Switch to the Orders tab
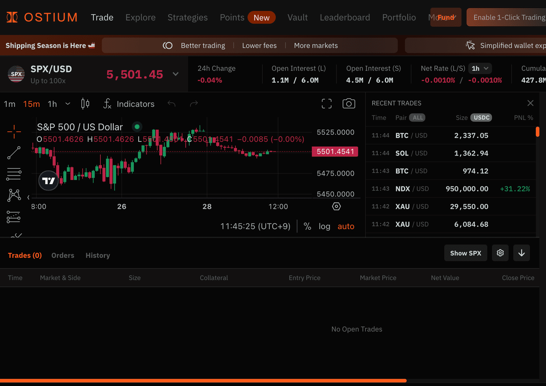Image resolution: width=546 pixels, height=386 pixels. click(63, 255)
